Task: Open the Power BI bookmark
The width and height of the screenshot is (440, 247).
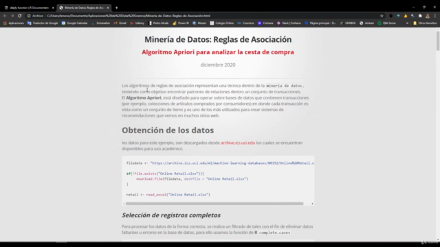Action: click(181, 23)
